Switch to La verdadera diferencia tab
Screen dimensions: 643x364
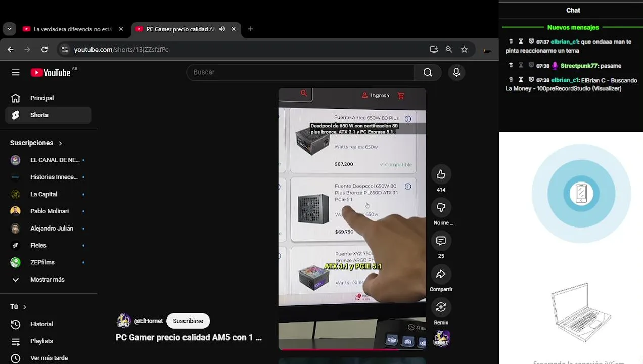[x=72, y=29]
